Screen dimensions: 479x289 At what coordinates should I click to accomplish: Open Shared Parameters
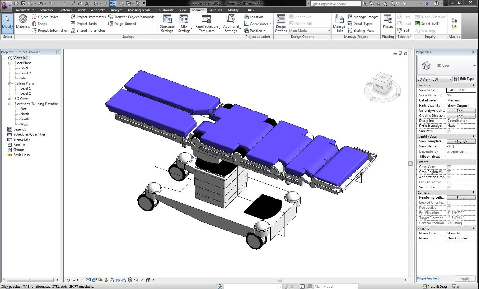[88, 31]
